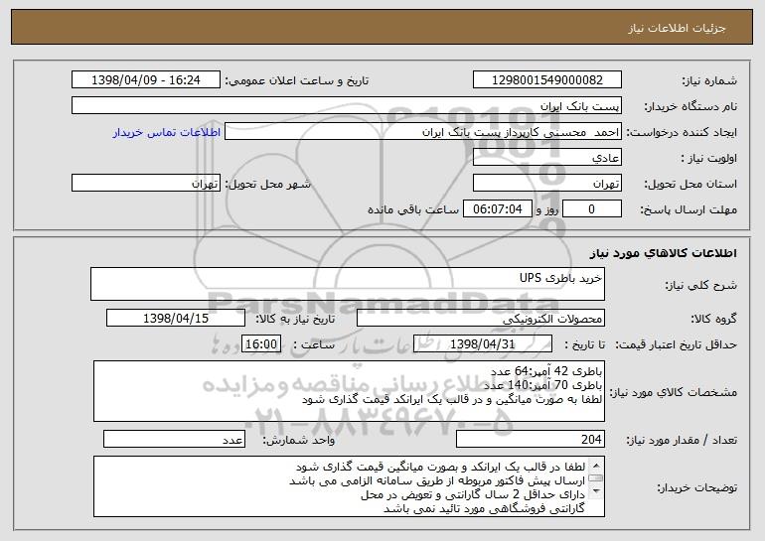
Task: Click the request creator field احمد محسنی
Action: coord(423,132)
